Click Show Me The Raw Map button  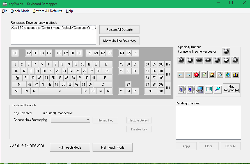tap(119, 41)
